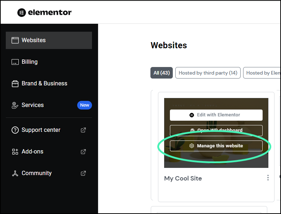Image resolution: width=281 pixels, height=214 pixels.
Task: Click the Elementor logo in the header
Action: (x=44, y=13)
